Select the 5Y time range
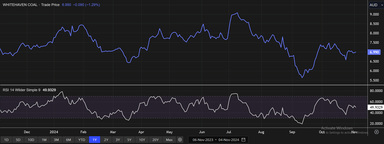The image size is (384, 144). [130, 140]
